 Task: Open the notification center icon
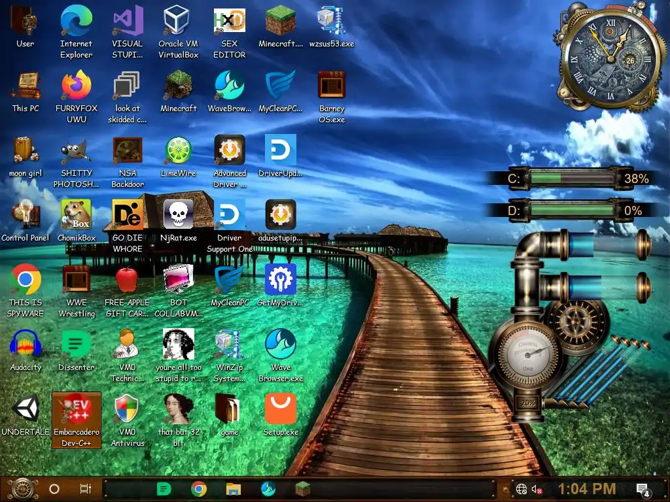point(643,490)
